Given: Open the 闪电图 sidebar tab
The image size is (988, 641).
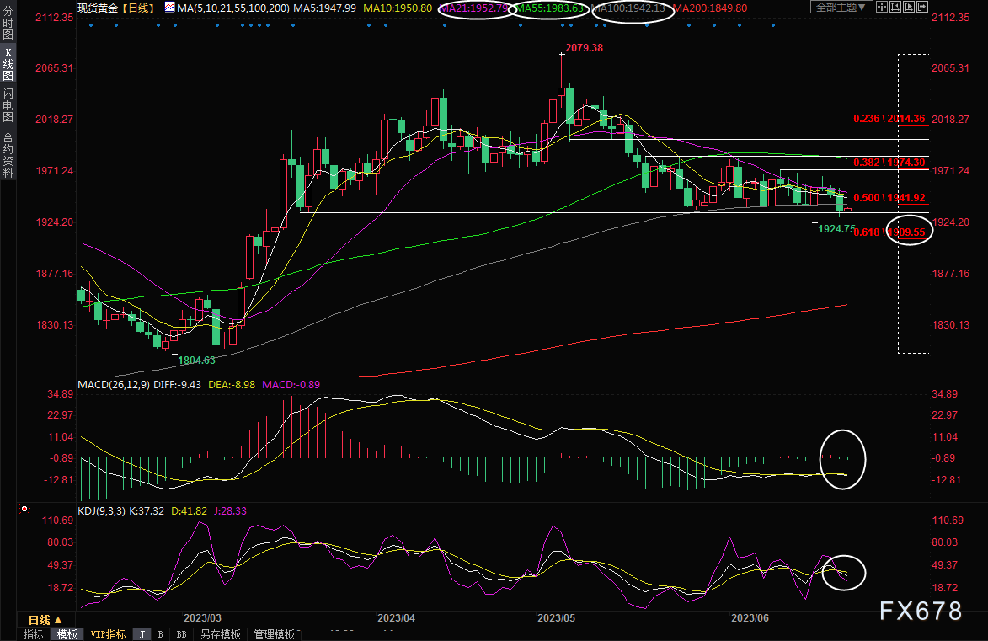Looking at the screenshot, I should [8, 107].
